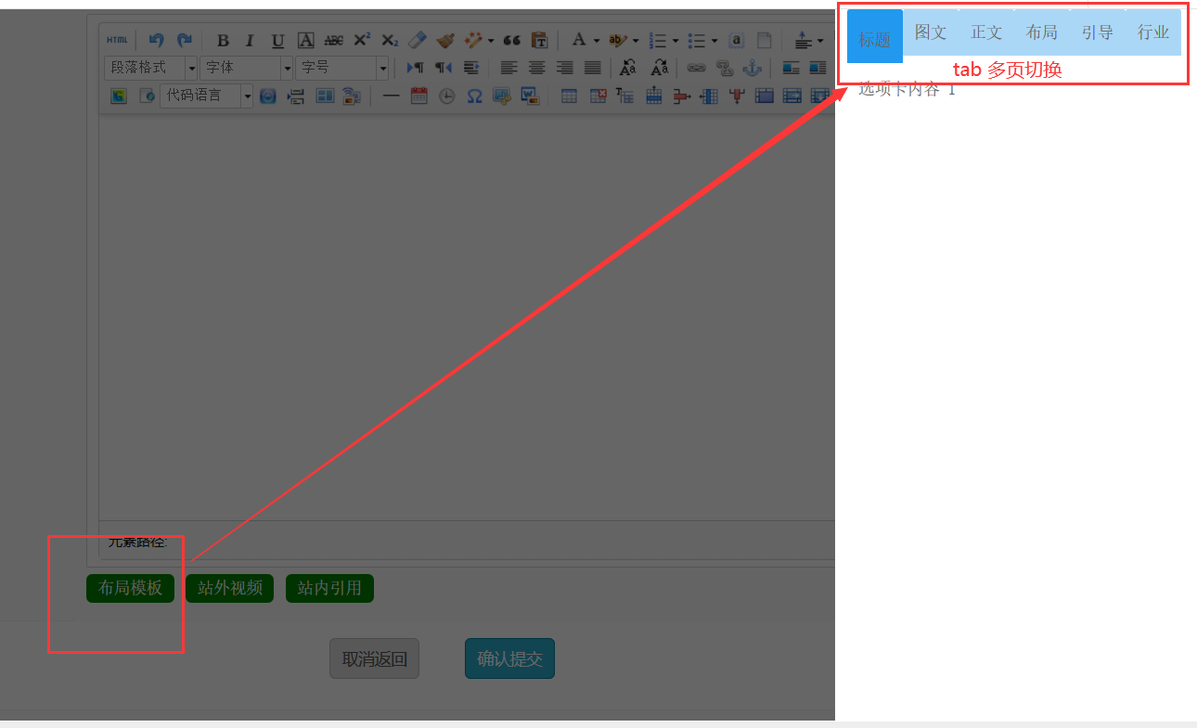1197x728 pixels.
Task: Click the 站内引用 button
Action: 329,588
